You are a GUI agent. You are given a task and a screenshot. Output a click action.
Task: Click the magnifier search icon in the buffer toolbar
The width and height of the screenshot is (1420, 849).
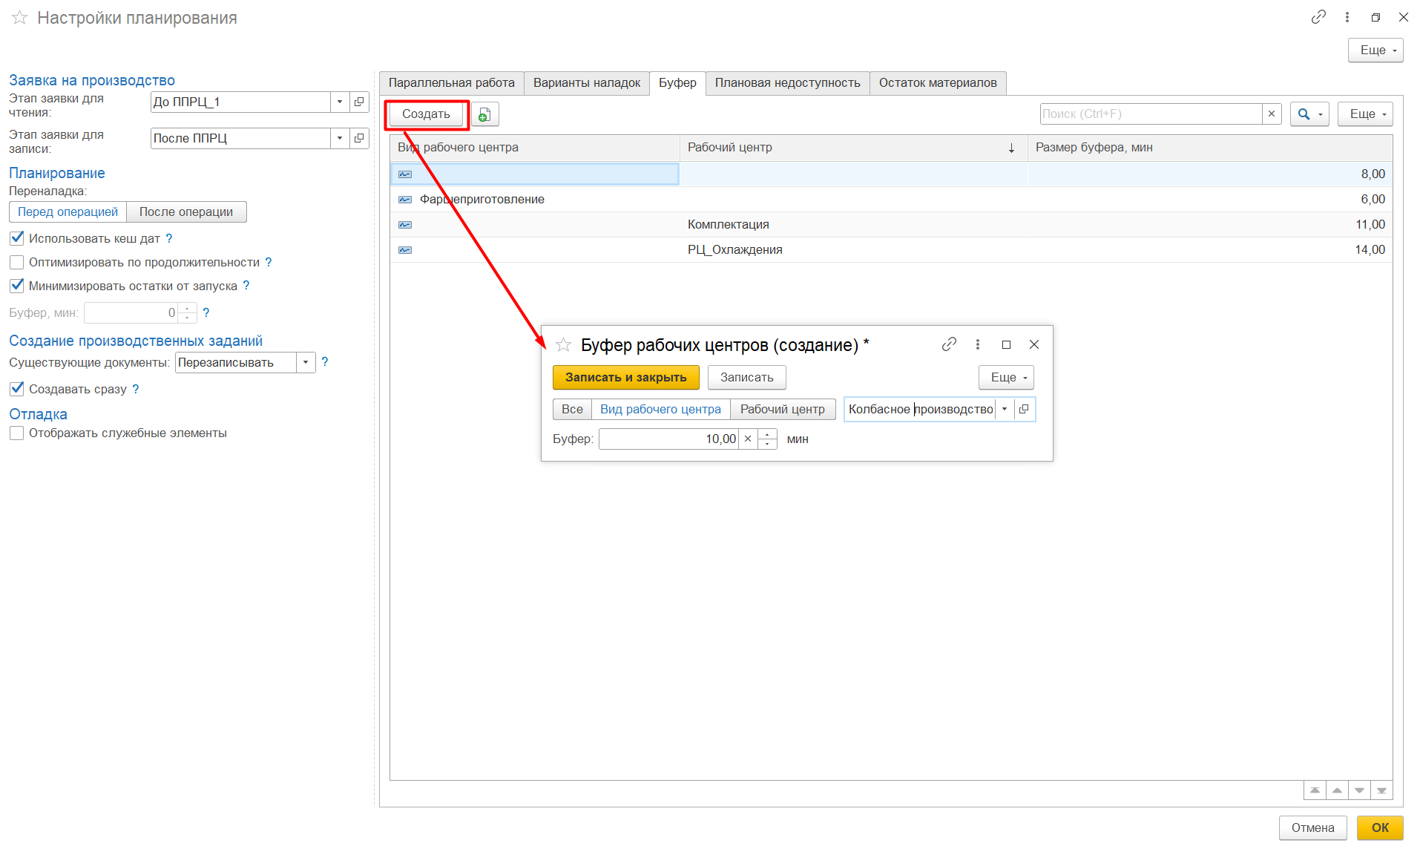point(1304,114)
